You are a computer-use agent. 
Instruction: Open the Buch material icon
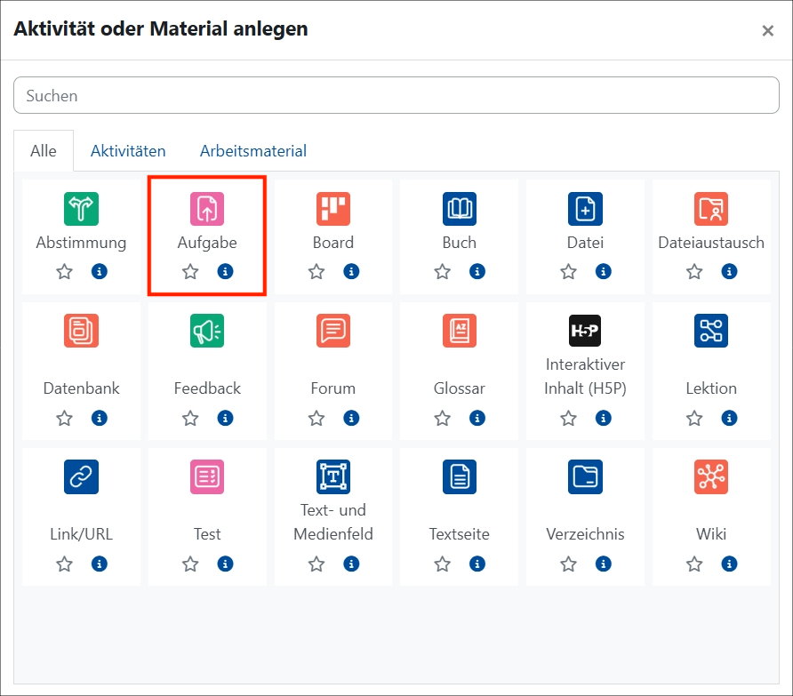coord(459,209)
